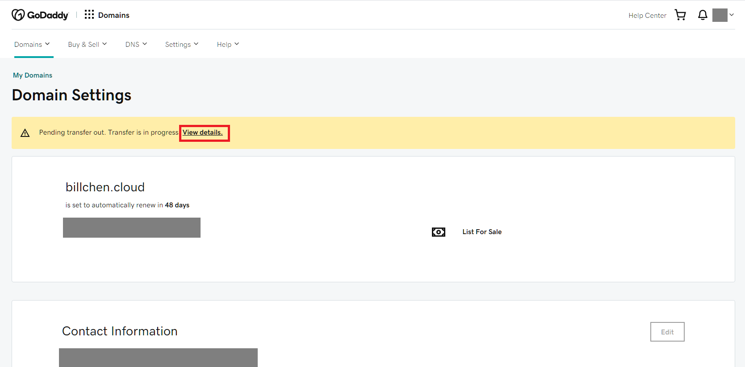Click the billchen.cloud domain name

(105, 187)
